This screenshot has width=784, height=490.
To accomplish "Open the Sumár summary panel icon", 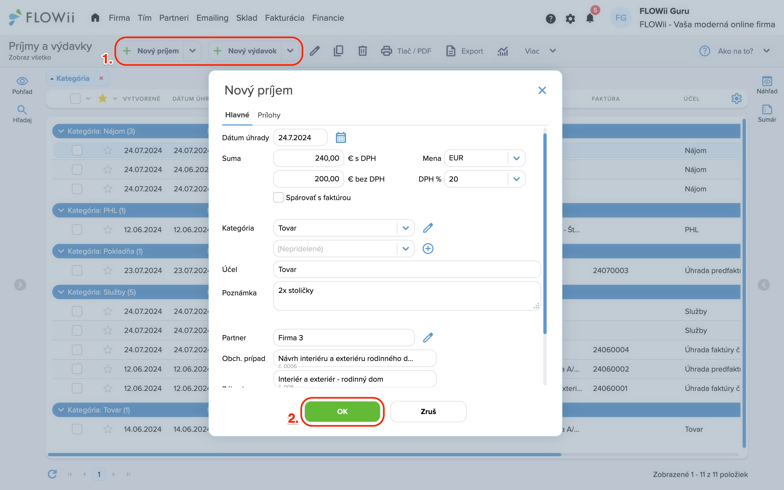I will (x=767, y=114).
